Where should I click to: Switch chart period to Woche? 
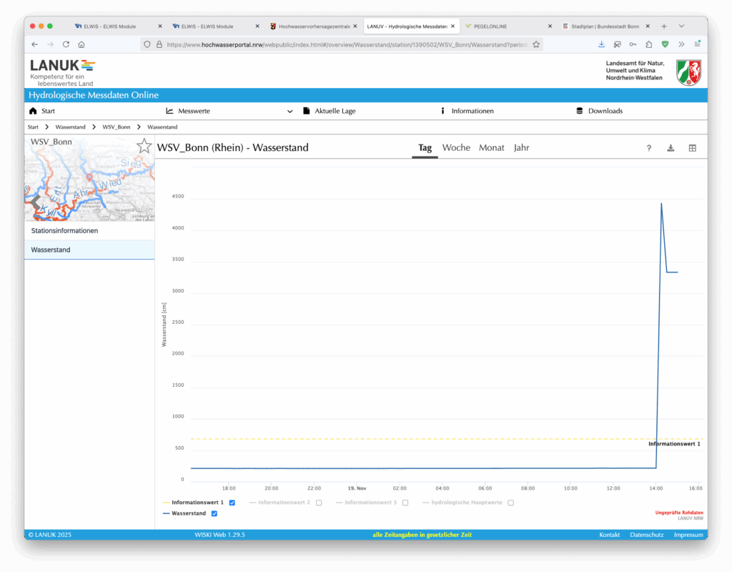click(x=456, y=148)
